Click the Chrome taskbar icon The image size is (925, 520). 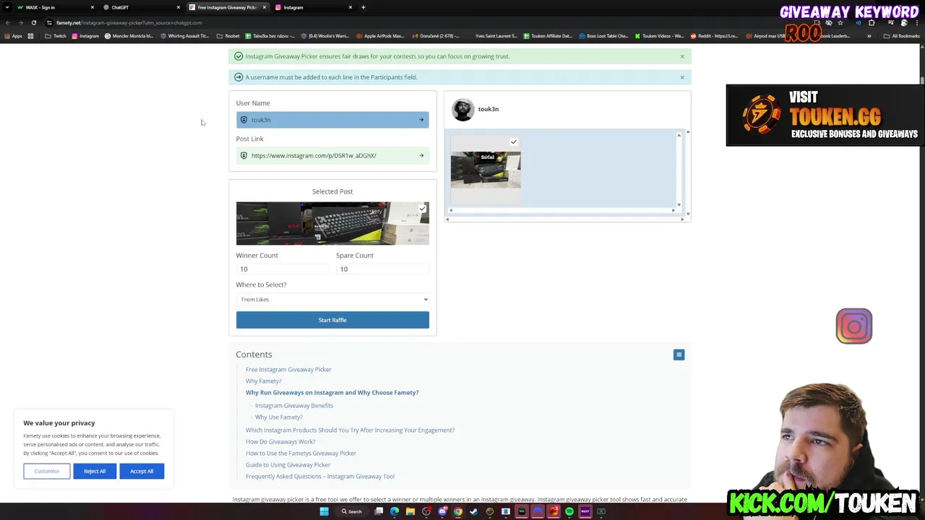pos(457,511)
